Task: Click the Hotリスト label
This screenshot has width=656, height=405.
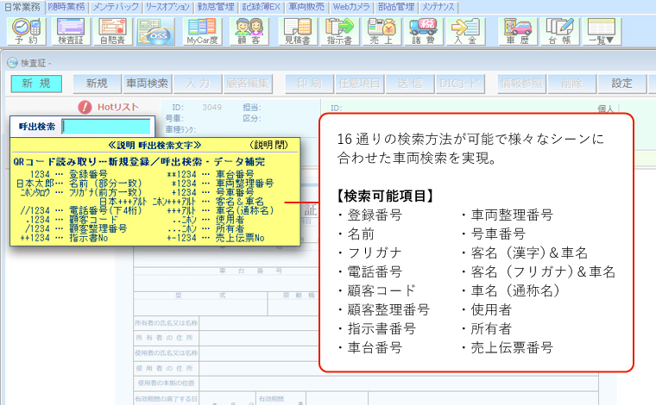Action: point(117,107)
